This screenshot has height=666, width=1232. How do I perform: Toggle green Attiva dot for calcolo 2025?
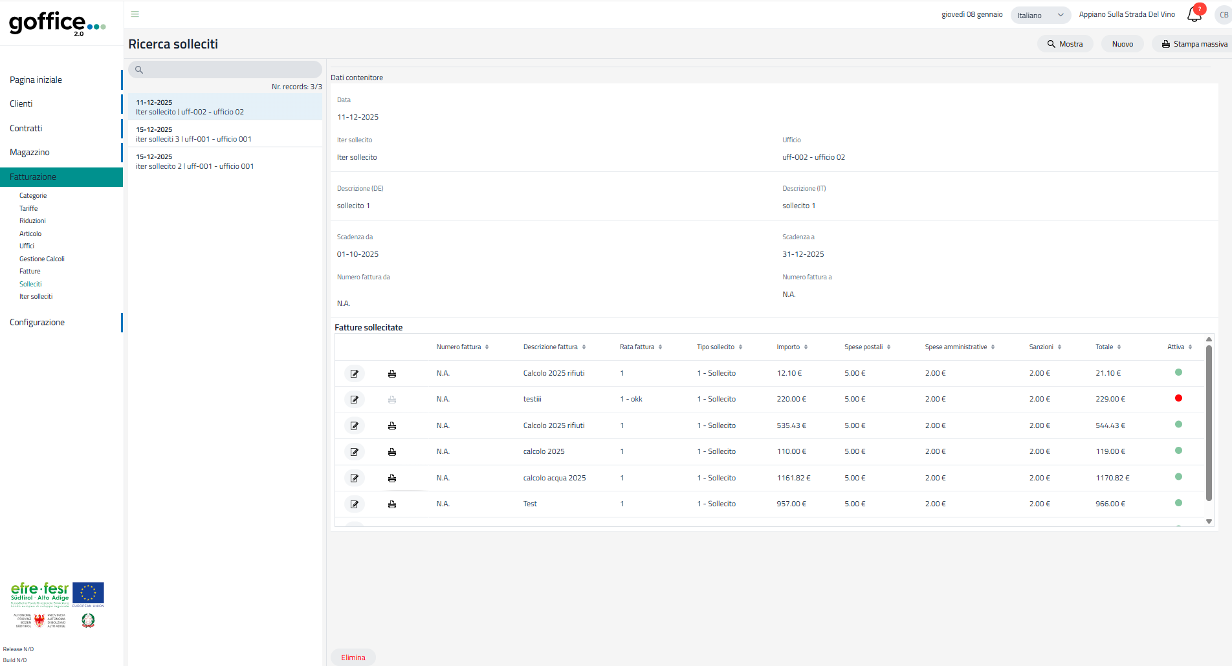coord(1178,451)
